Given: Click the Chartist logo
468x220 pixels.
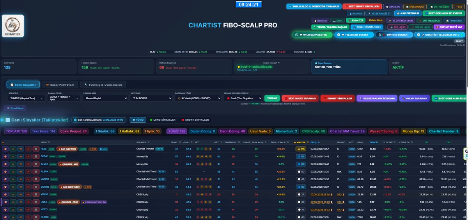Looking at the screenshot, I should click(13, 26).
